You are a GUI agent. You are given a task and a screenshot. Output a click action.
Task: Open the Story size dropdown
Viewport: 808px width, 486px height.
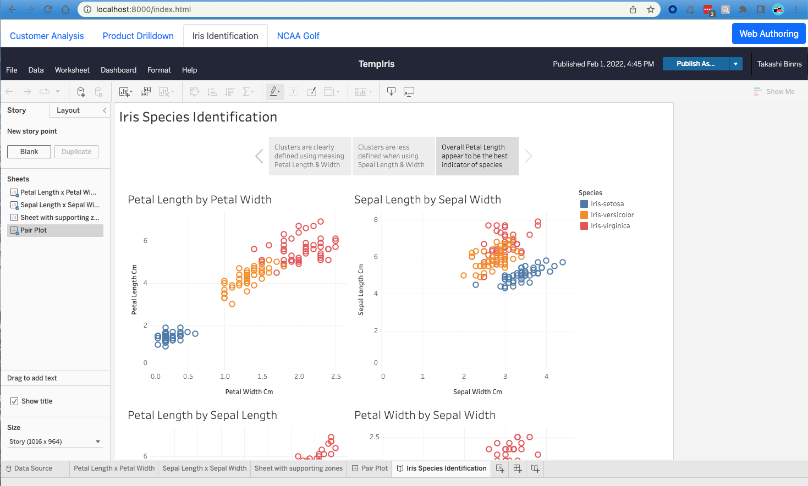[x=55, y=441]
